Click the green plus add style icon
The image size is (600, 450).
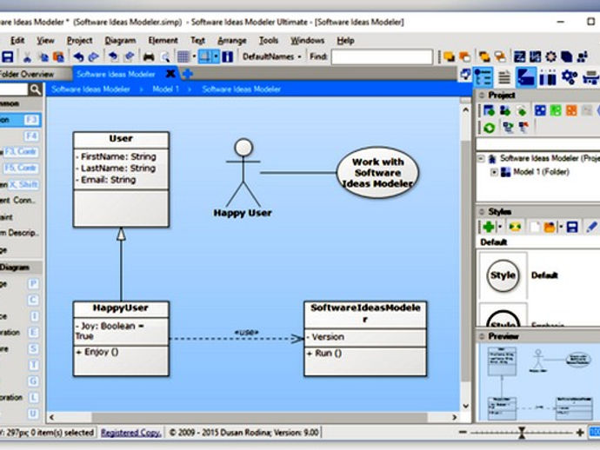(x=489, y=227)
